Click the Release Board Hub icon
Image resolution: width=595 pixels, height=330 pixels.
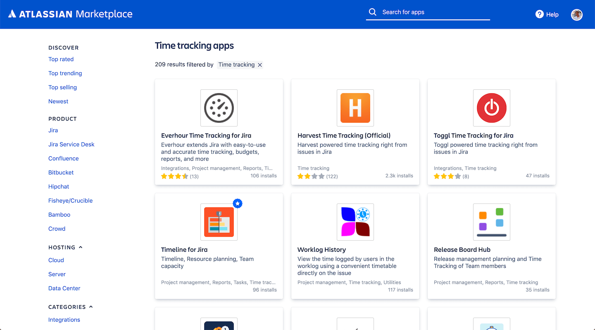point(491,222)
